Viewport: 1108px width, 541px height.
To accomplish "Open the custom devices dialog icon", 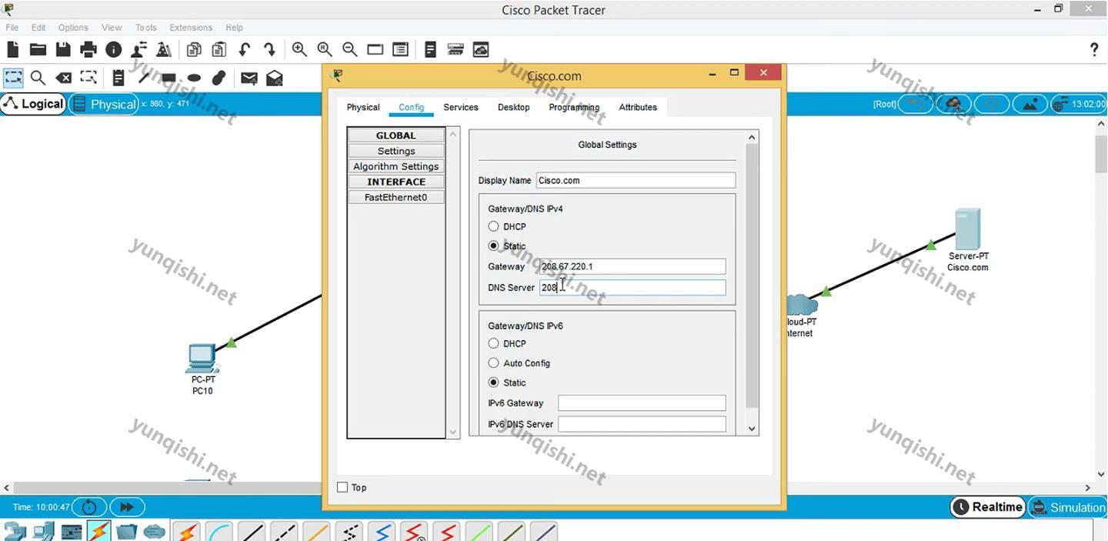I will [400, 49].
